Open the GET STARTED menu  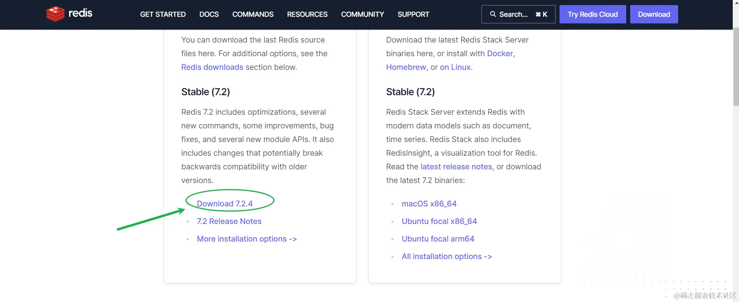163,14
